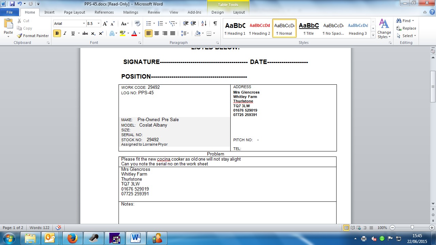Undo the last action
The width and height of the screenshot is (436, 245).
(x=19, y=4)
